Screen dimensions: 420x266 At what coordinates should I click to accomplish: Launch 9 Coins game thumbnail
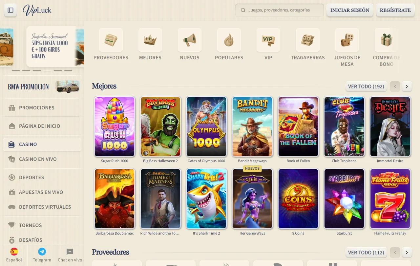(298, 199)
